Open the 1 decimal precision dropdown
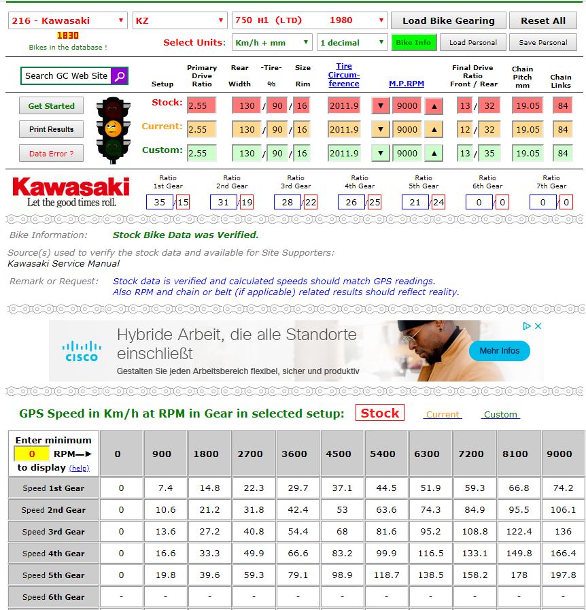Screen dimensions: 586x610 351,43
